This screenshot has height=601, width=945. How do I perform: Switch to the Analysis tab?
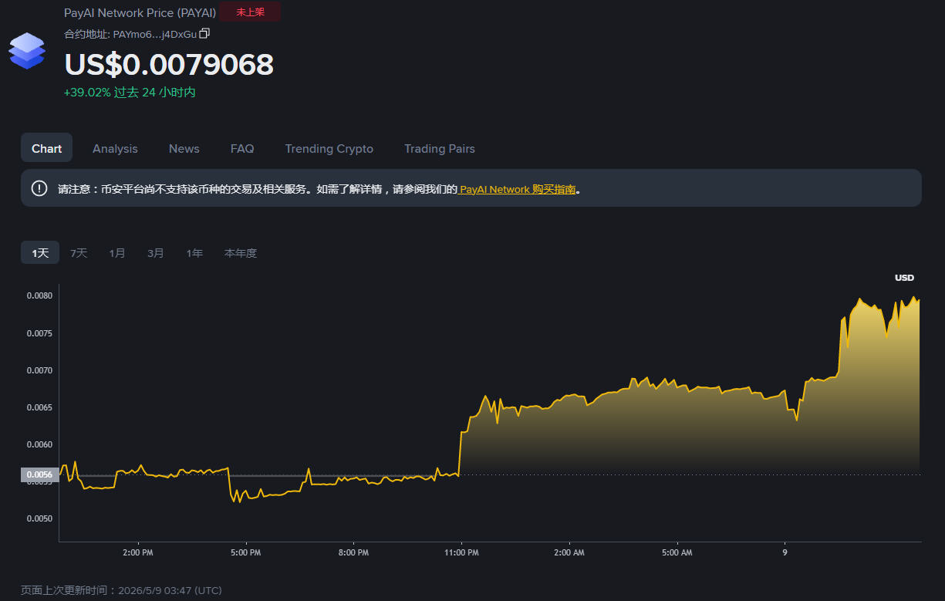(115, 148)
